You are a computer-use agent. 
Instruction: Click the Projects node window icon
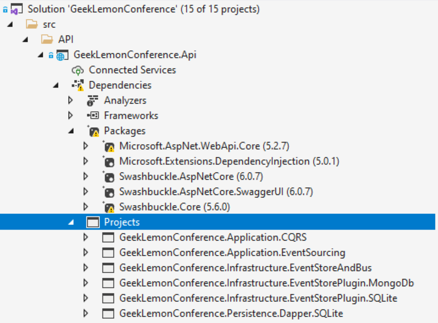coord(93,222)
